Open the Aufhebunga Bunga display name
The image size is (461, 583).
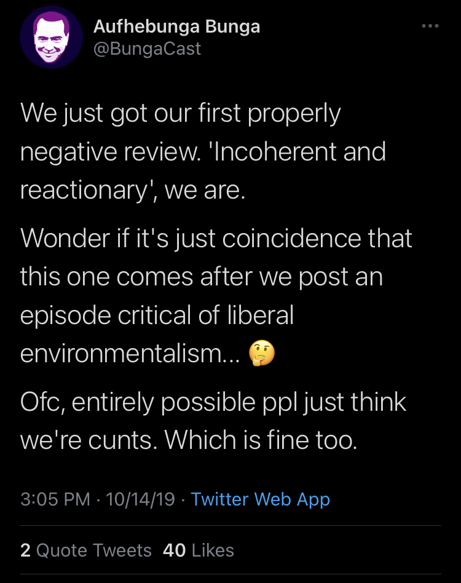point(176,26)
